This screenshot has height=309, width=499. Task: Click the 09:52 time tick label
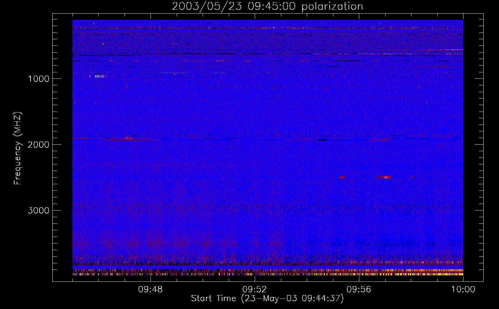254,290
